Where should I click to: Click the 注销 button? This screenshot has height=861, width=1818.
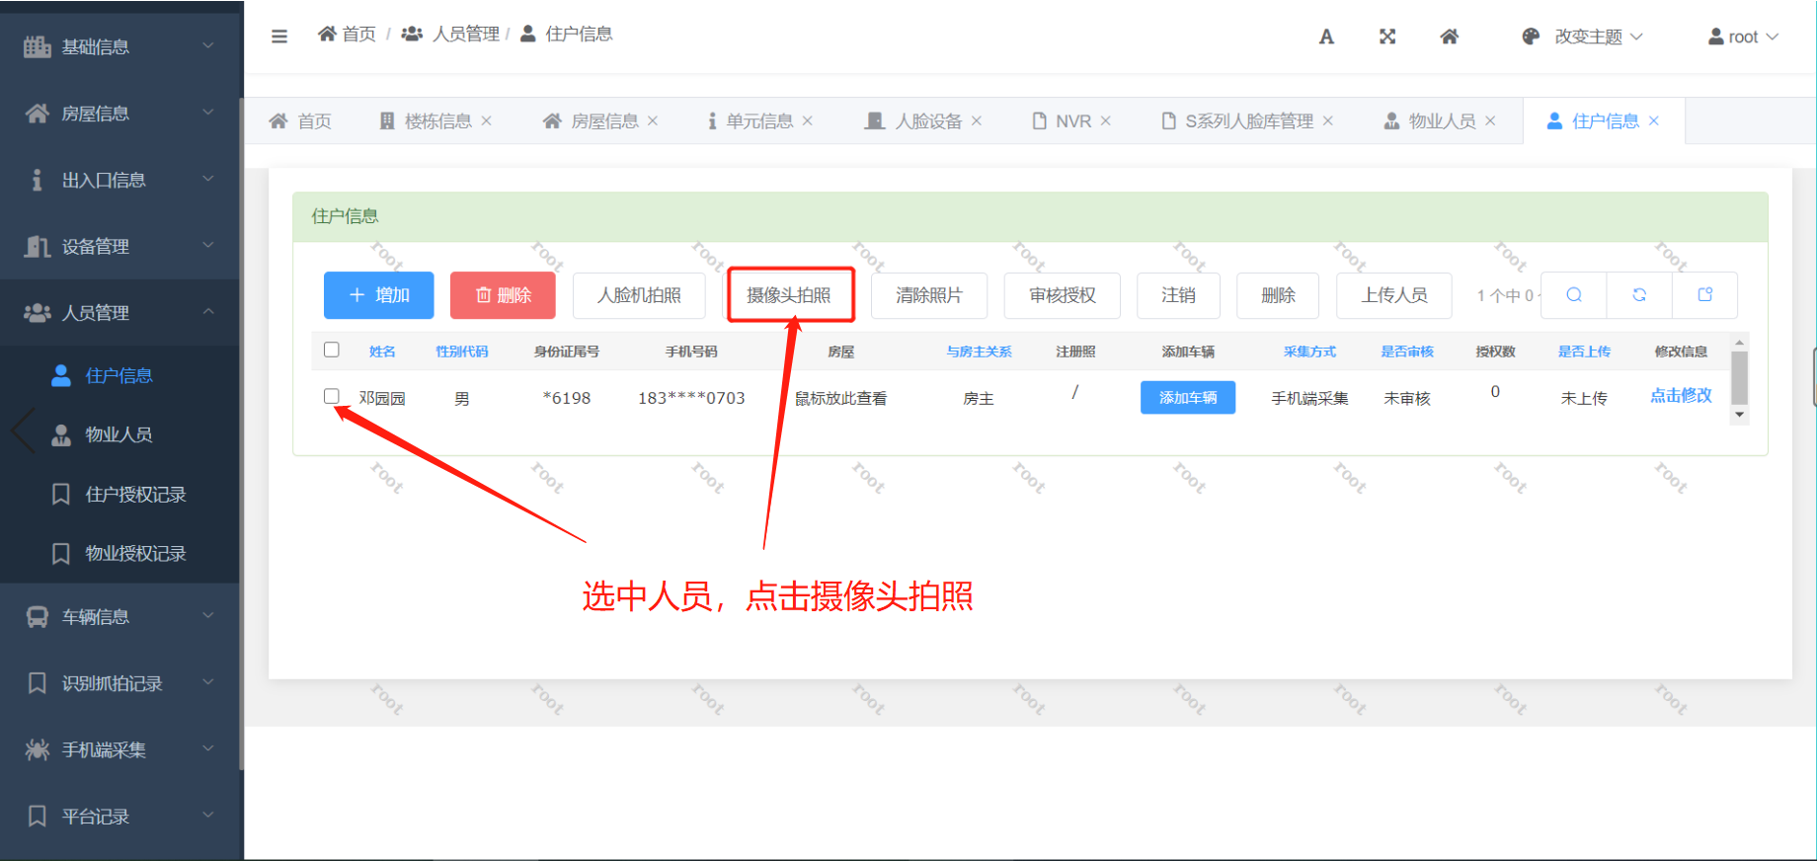coord(1178,295)
